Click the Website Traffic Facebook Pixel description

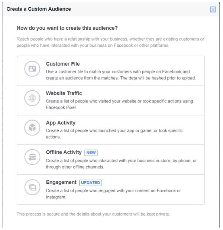[119, 104]
